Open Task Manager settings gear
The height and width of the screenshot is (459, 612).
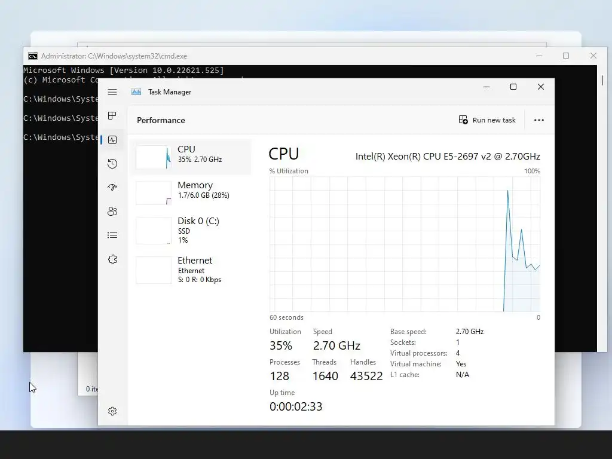coord(112,411)
